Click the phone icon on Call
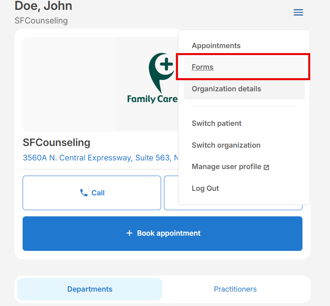The height and width of the screenshot is (306, 330). click(x=84, y=193)
